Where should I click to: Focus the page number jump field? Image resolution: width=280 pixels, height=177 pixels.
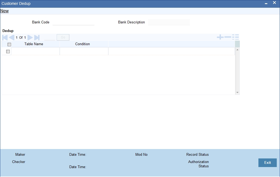[50, 37]
